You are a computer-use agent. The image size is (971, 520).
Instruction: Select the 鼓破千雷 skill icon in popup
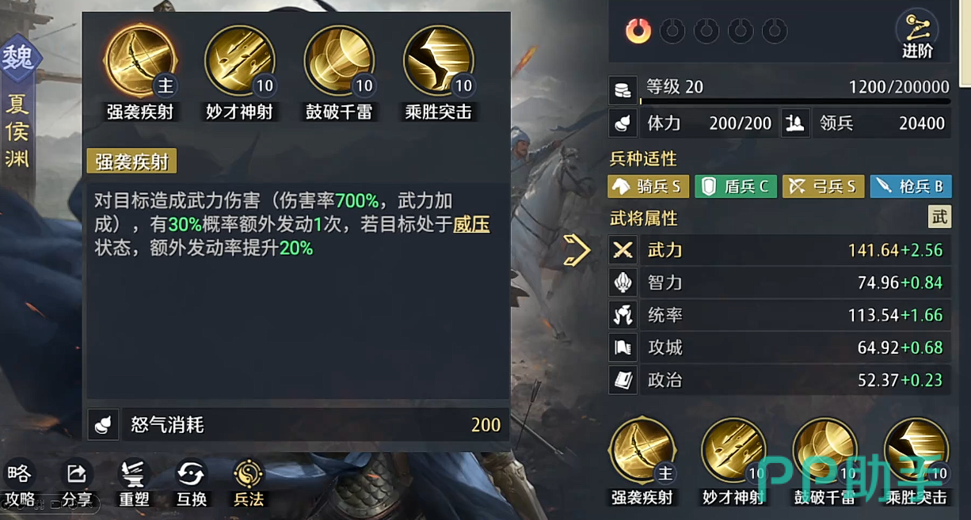click(x=339, y=60)
